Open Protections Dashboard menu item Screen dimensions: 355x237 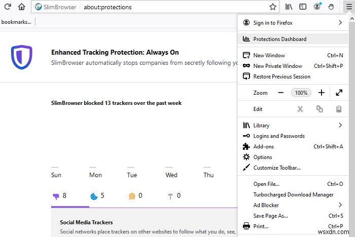(279, 39)
